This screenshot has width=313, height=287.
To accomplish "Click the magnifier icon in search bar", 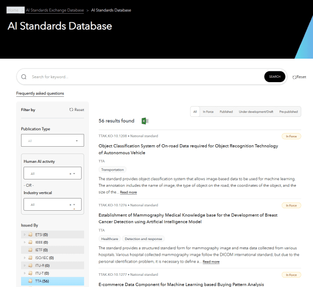I will click(x=24, y=77).
